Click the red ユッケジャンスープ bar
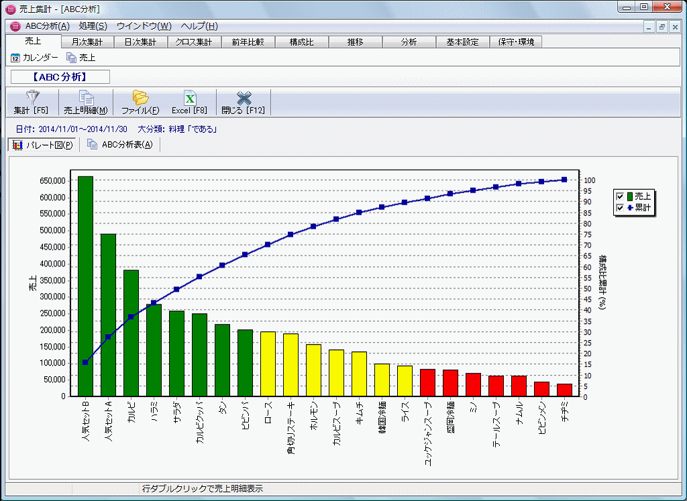 click(427, 383)
